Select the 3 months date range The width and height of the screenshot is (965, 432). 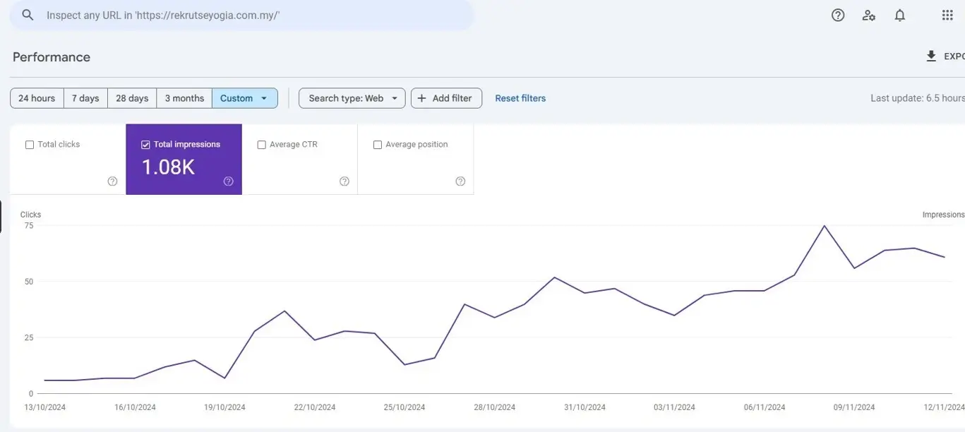pos(184,97)
